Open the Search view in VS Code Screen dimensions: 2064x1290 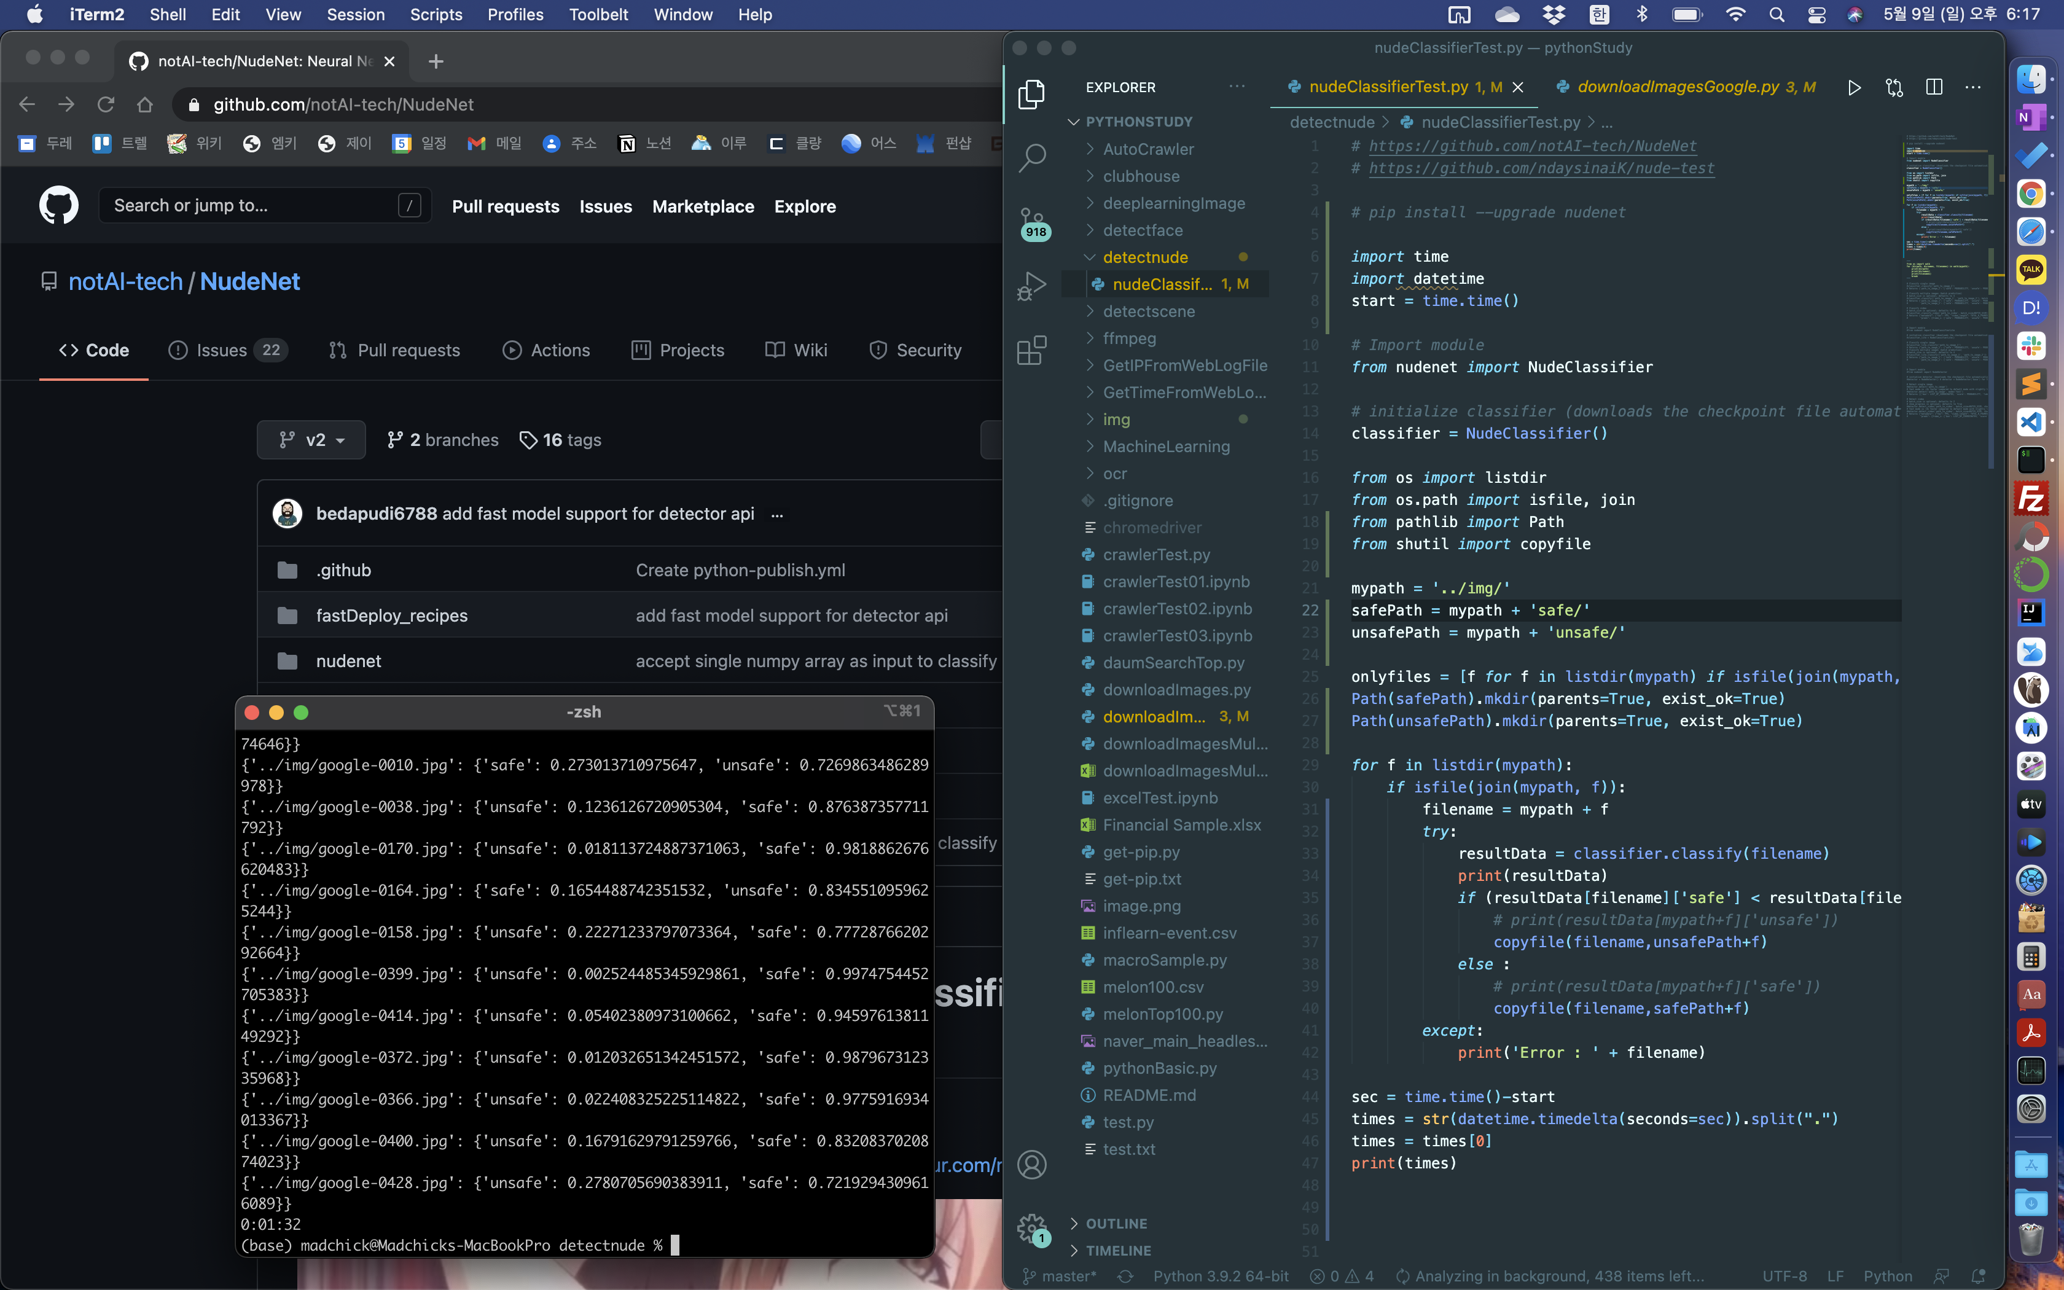[x=1032, y=157]
